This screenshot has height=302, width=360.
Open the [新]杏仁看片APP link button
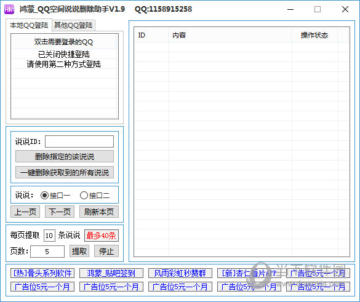pos(249,273)
